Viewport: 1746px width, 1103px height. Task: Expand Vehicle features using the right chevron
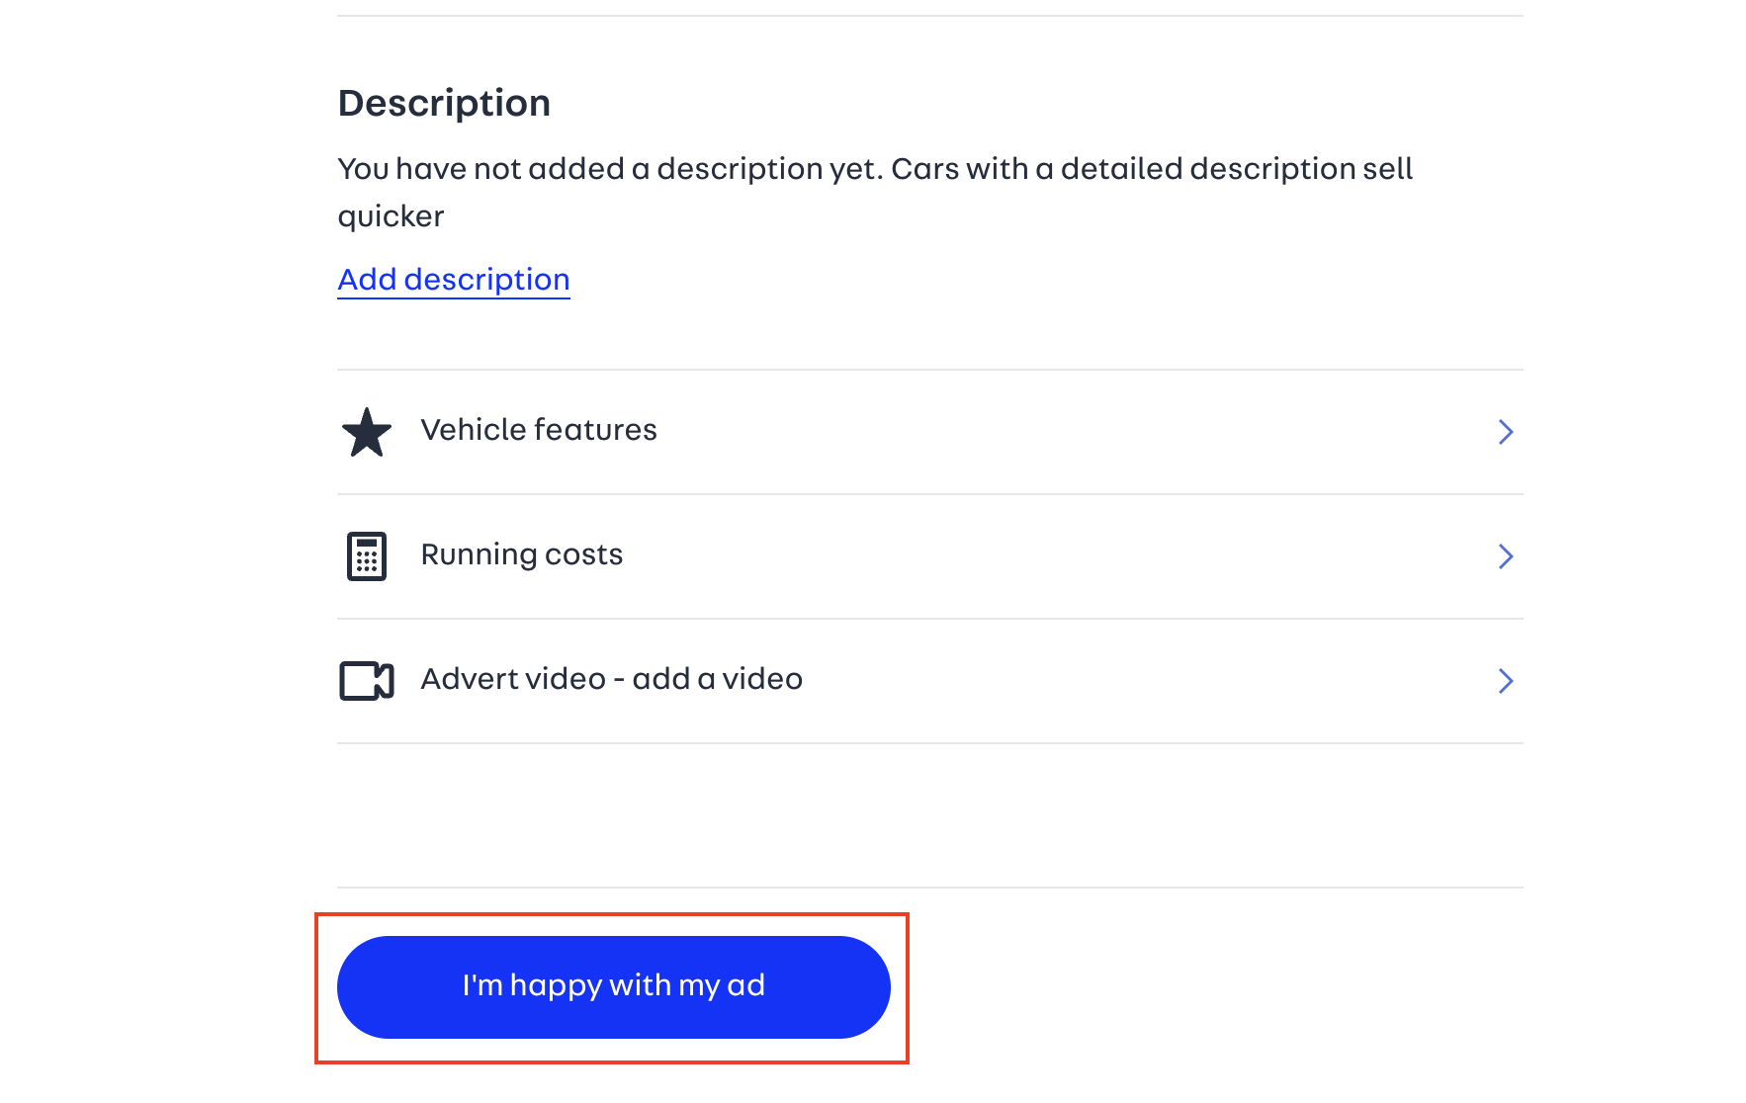[1505, 432]
